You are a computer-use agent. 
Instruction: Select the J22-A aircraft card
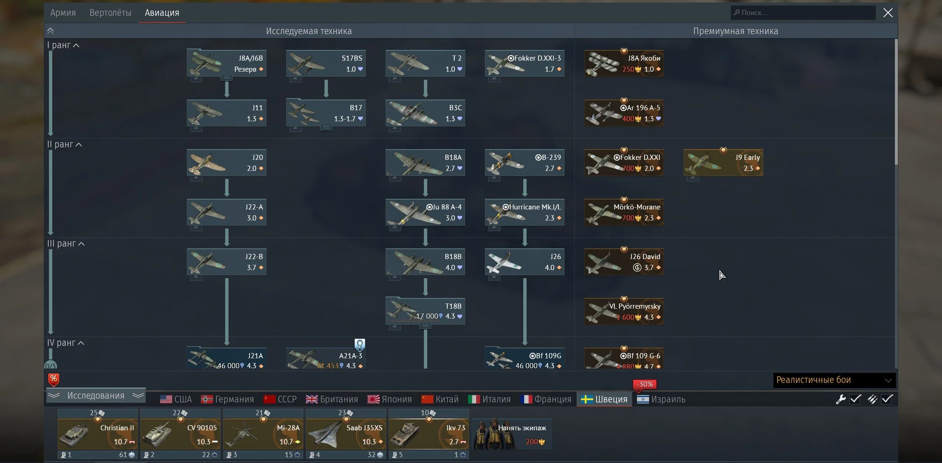coord(226,212)
